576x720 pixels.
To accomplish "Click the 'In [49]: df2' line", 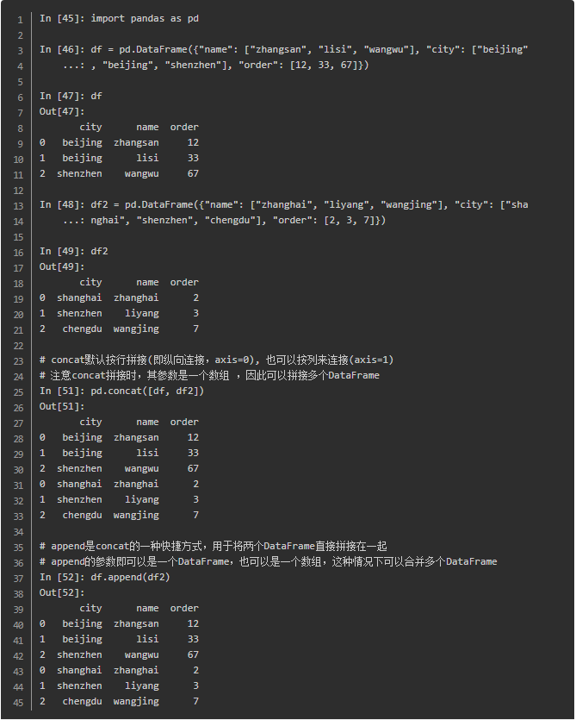I will pos(74,251).
